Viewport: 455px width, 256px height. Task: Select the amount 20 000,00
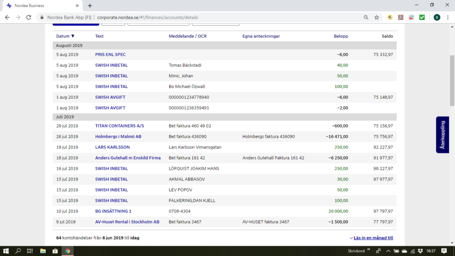338,211
